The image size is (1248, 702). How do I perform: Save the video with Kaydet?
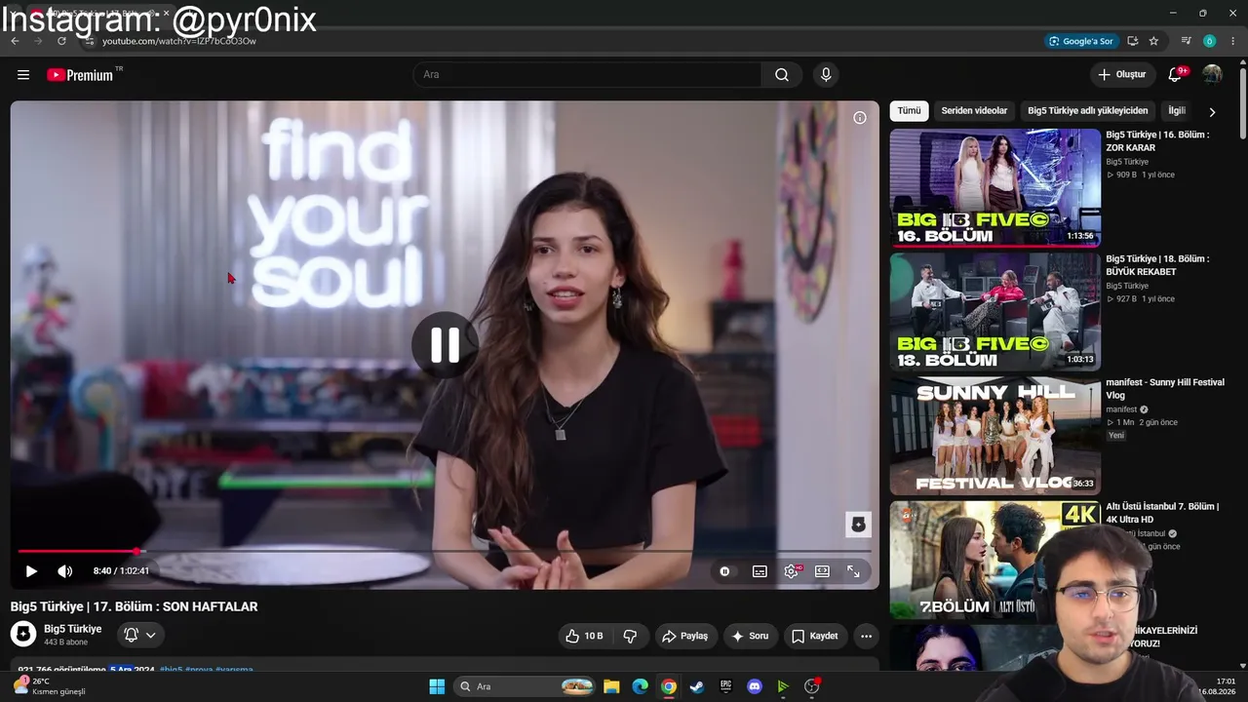coord(814,636)
